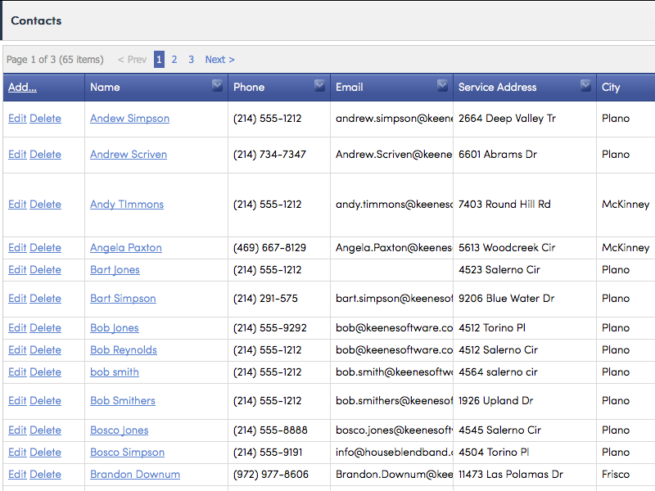655x491 pixels.
Task: Edit the Bart Simpson contact row
Action: (17, 299)
